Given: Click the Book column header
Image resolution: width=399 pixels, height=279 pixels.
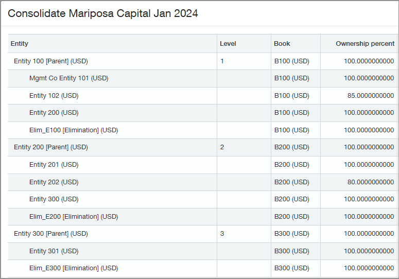Looking at the screenshot, I should [x=282, y=44].
